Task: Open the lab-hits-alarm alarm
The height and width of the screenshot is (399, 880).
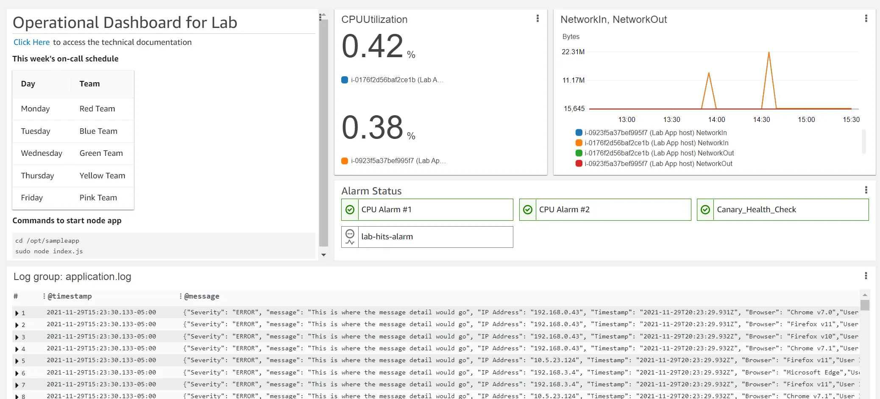Action: click(x=427, y=237)
